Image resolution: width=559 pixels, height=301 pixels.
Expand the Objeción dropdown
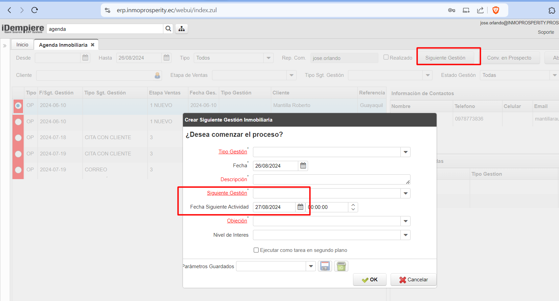405,221
